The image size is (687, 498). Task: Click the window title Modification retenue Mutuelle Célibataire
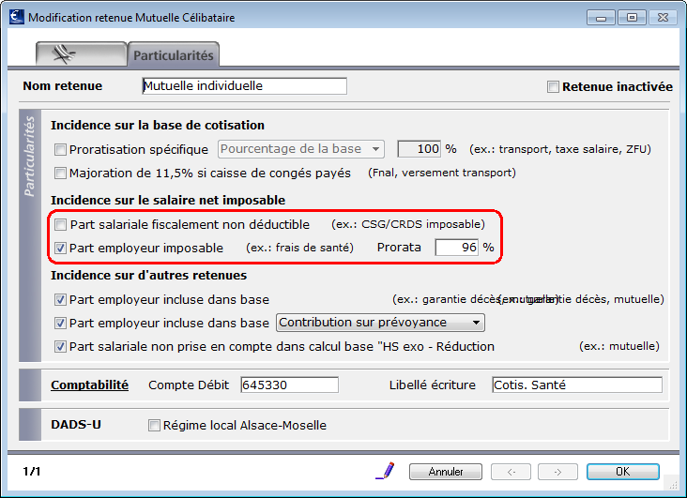point(131,18)
